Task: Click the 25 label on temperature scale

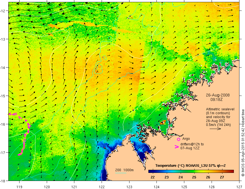Action: tap(194, 177)
